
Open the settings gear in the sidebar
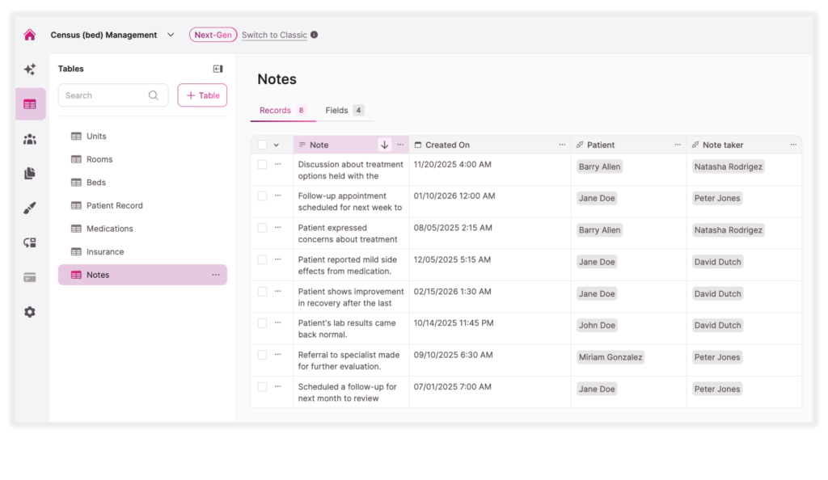coord(30,311)
